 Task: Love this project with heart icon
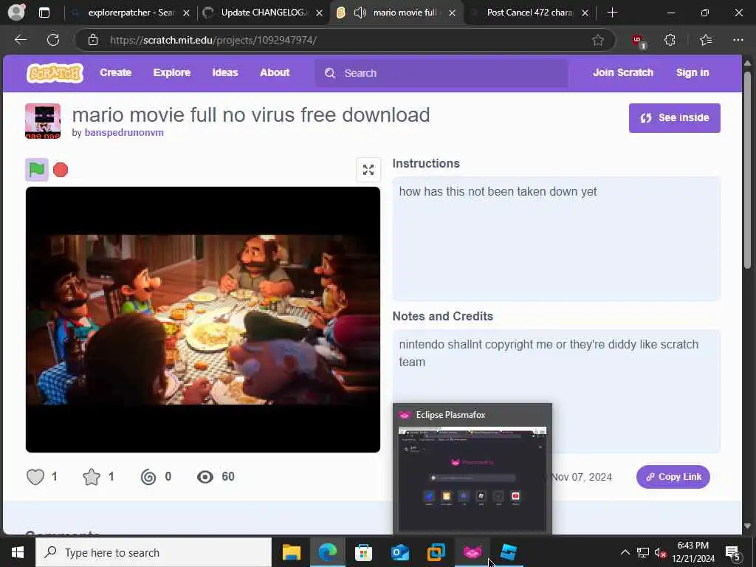[35, 477]
